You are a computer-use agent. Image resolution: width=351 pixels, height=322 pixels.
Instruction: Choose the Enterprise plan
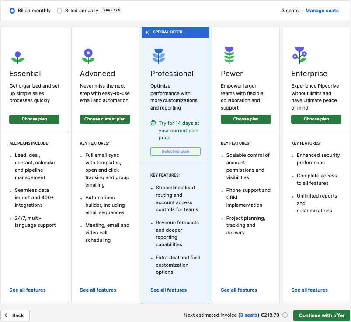(x=316, y=119)
